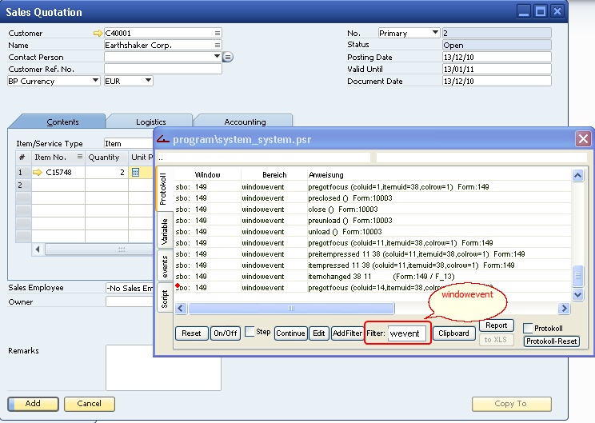Expand the Primary series dropdown next to No.
Image resolution: width=595 pixels, height=423 pixels.
click(x=434, y=33)
